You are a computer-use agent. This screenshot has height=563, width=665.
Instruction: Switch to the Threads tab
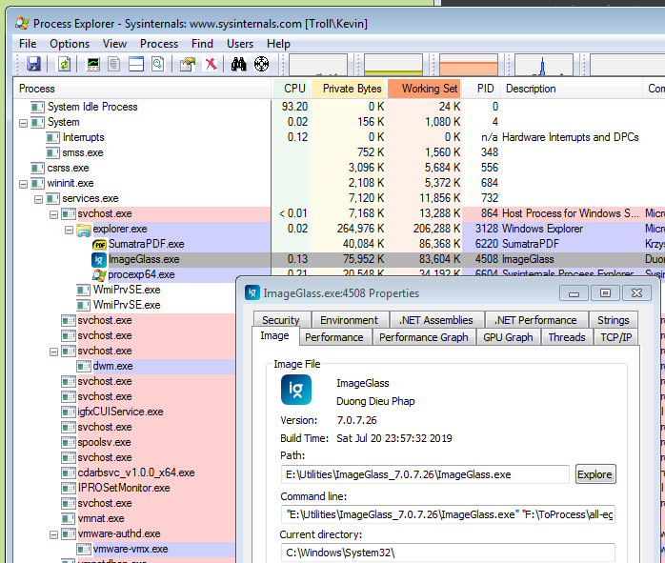[x=567, y=337]
